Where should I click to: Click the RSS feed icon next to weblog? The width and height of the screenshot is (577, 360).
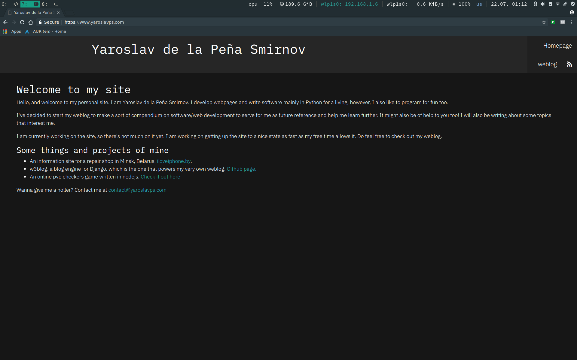[569, 64]
